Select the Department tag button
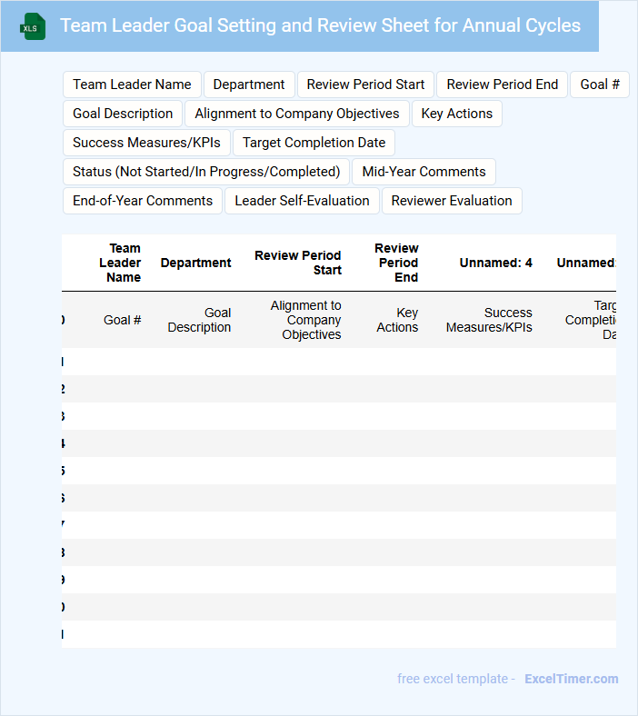 coord(249,85)
